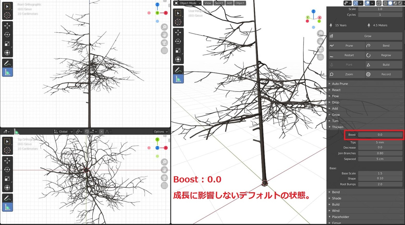
Task: Open the editor type menu in middle header
Action: 6,132
